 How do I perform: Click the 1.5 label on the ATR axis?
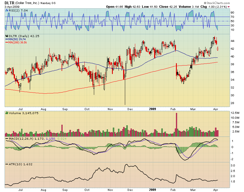[x=233, y=182]
